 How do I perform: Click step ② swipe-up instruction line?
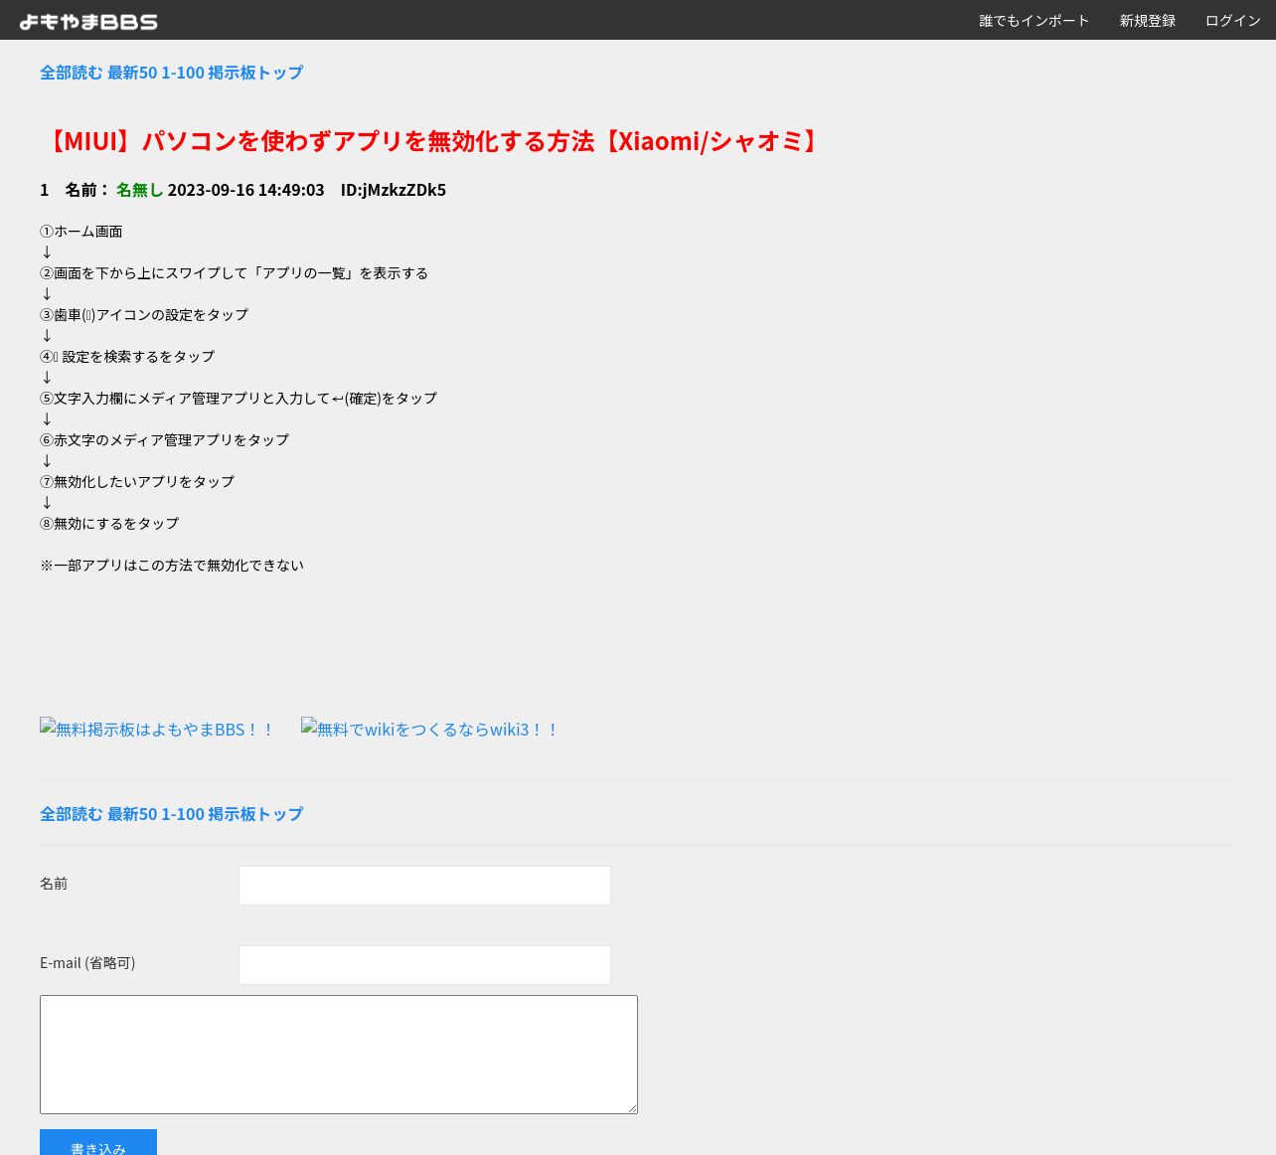235,273
